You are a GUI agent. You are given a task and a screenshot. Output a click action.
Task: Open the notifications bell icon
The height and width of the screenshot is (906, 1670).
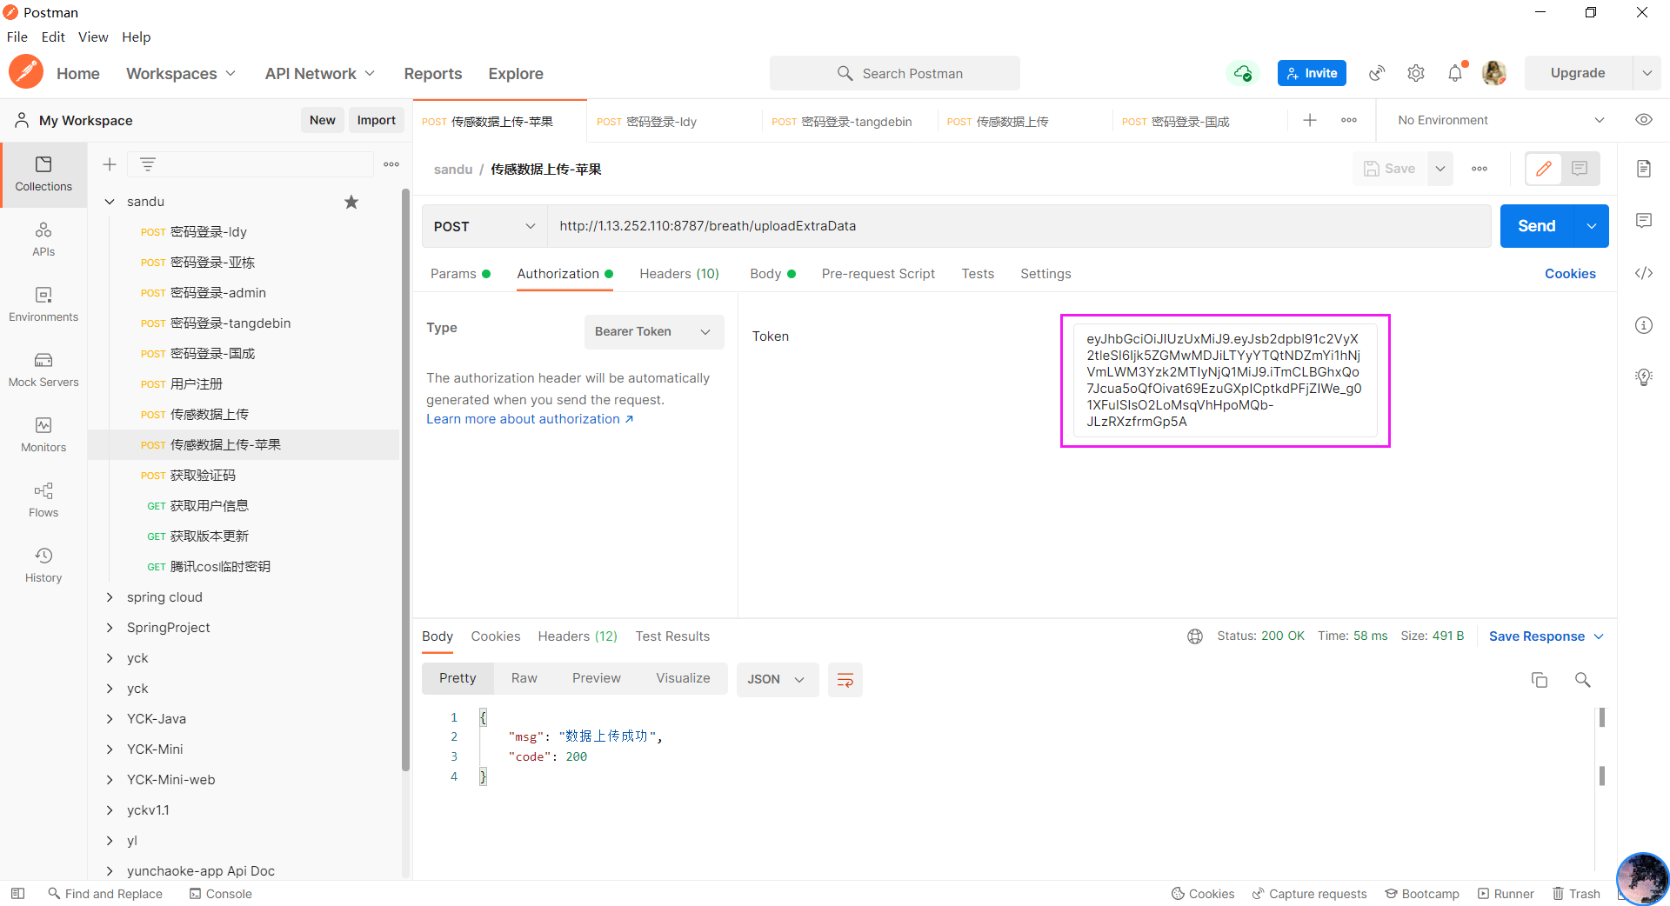[1455, 73]
